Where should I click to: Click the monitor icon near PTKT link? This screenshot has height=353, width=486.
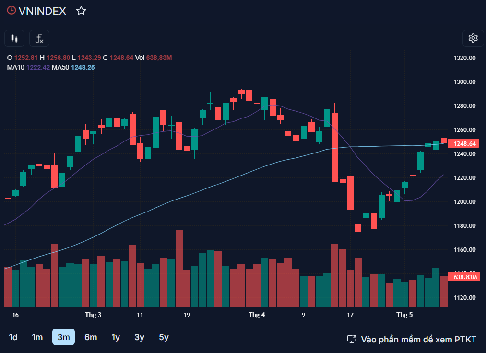[352, 339]
